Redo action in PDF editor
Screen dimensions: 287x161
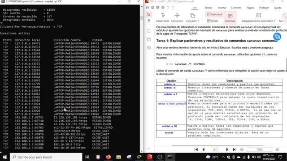tap(173, 8)
